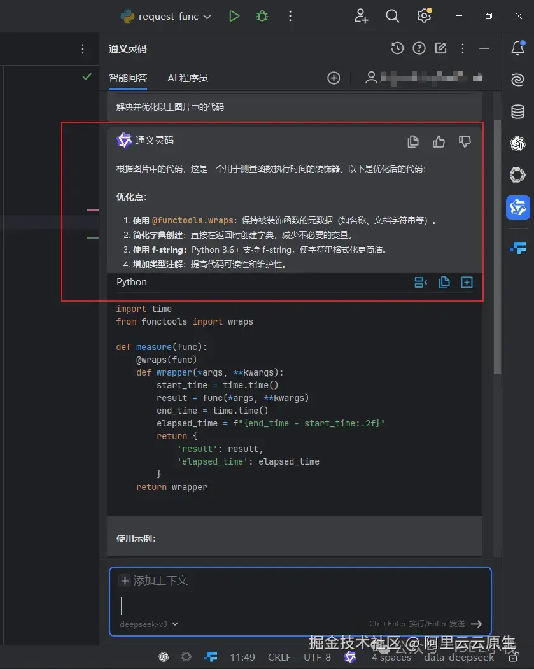Viewport: 534px width, 669px height.
Task: Open the help question mark in panel
Action: click(419, 48)
